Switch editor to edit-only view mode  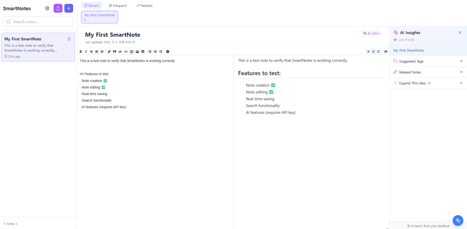click(x=368, y=51)
